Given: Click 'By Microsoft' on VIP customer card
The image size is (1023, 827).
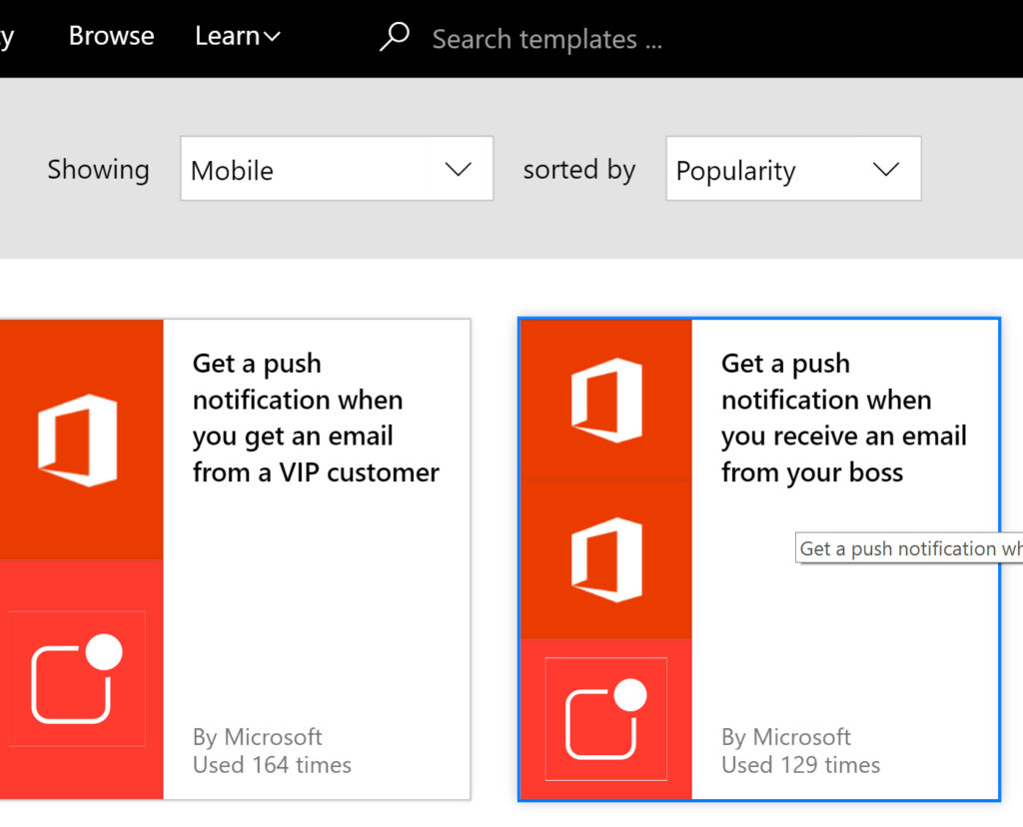Looking at the screenshot, I should point(257,737).
